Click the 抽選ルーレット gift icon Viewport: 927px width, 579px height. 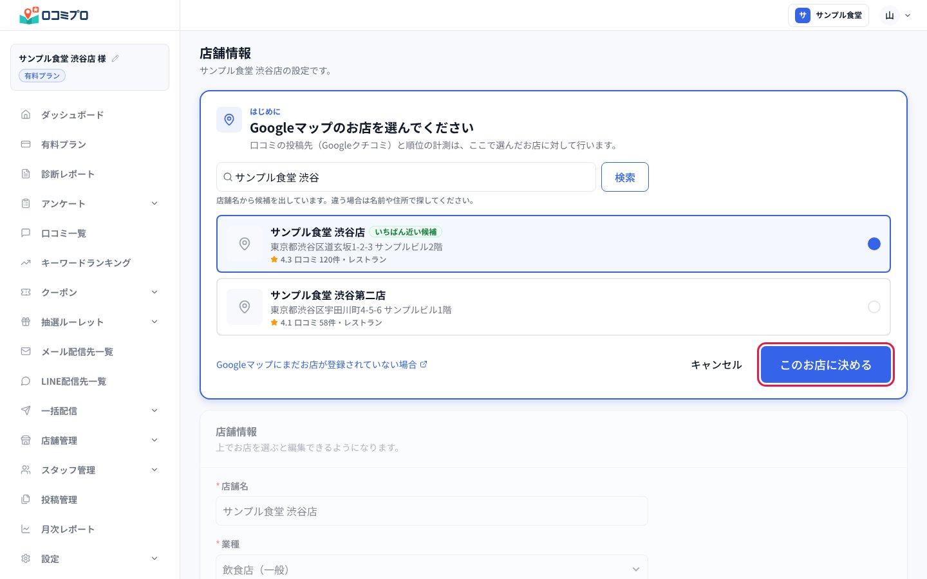(26, 322)
